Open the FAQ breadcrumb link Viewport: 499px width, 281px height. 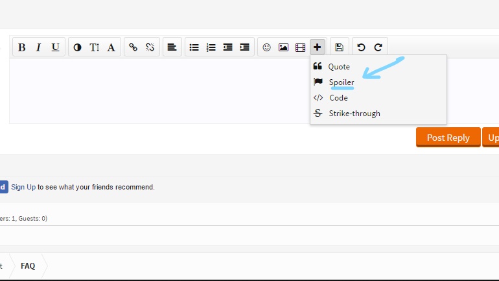[28, 265]
